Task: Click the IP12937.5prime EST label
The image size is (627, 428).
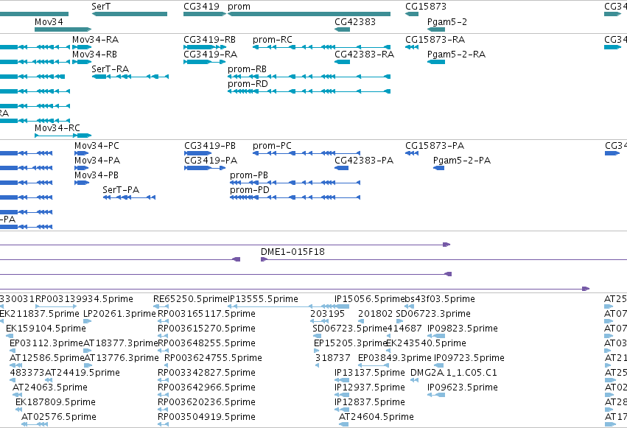Action: point(370,387)
